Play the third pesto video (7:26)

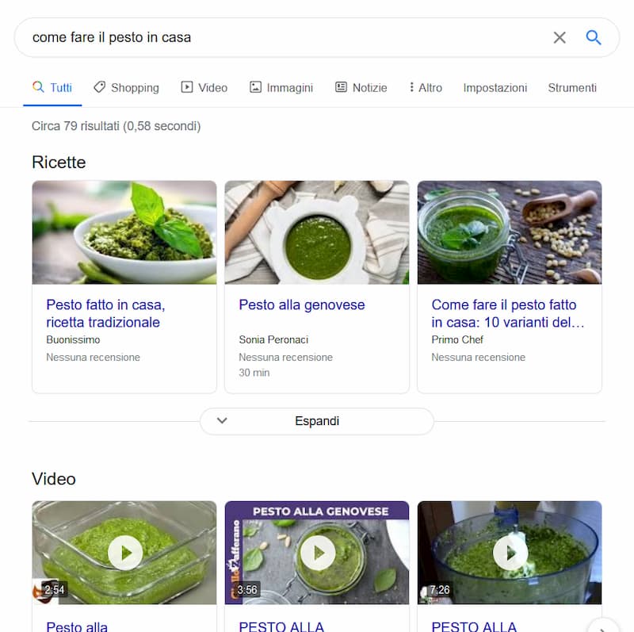[x=510, y=553]
